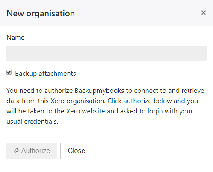Screen dimensions: 213x172
Task: Click the Authorize button
Action: click(32, 151)
